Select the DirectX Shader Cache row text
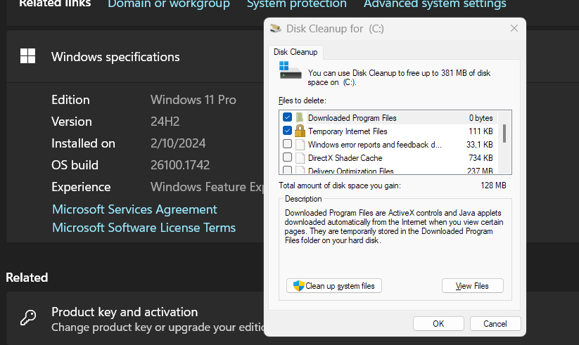The width and height of the screenshot is (579, 345). click(345, 157)
